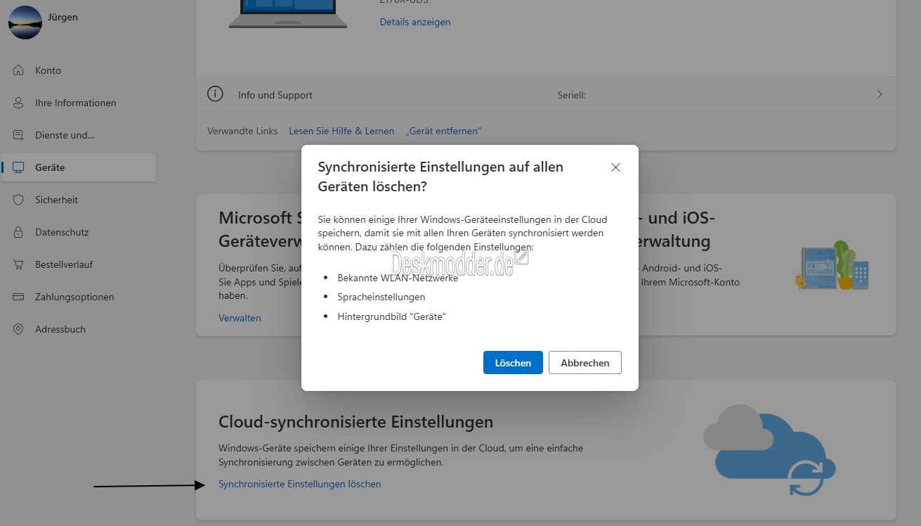
Task: Open the Sicherheit shield icon
Action: [19, 200]
